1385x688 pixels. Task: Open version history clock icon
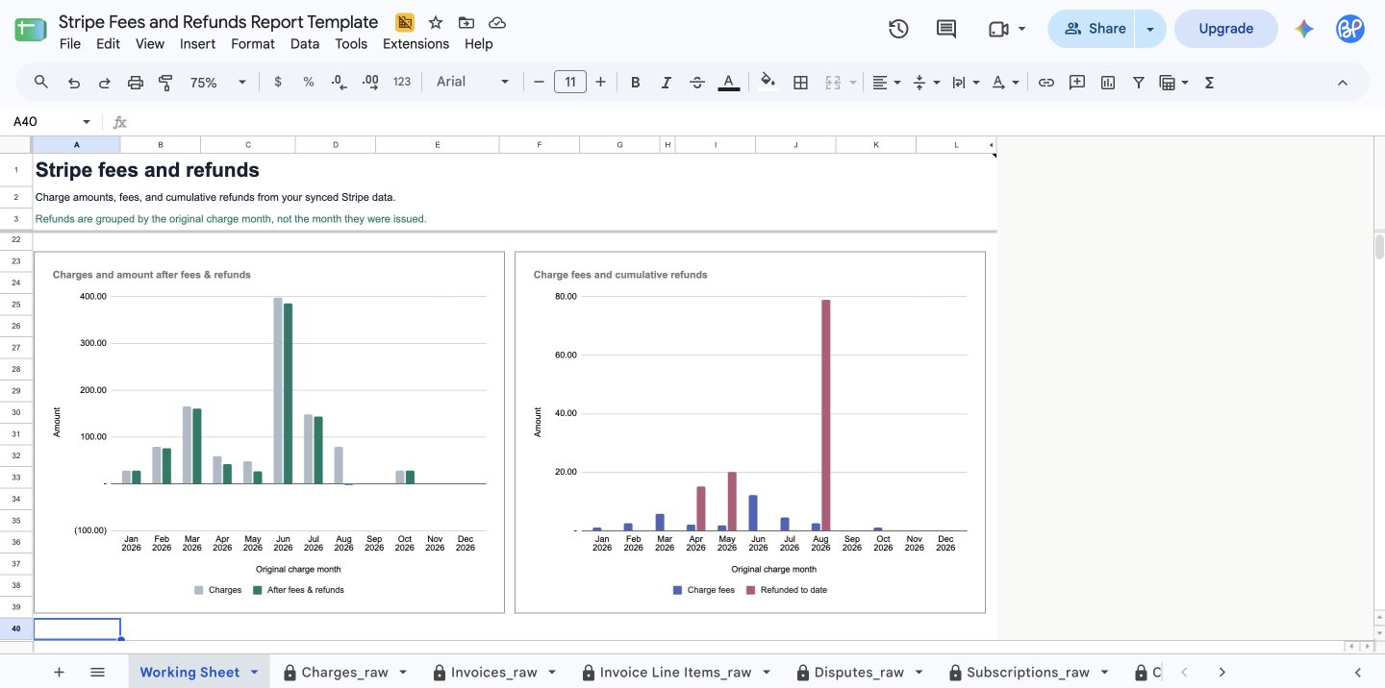point(898,29)
